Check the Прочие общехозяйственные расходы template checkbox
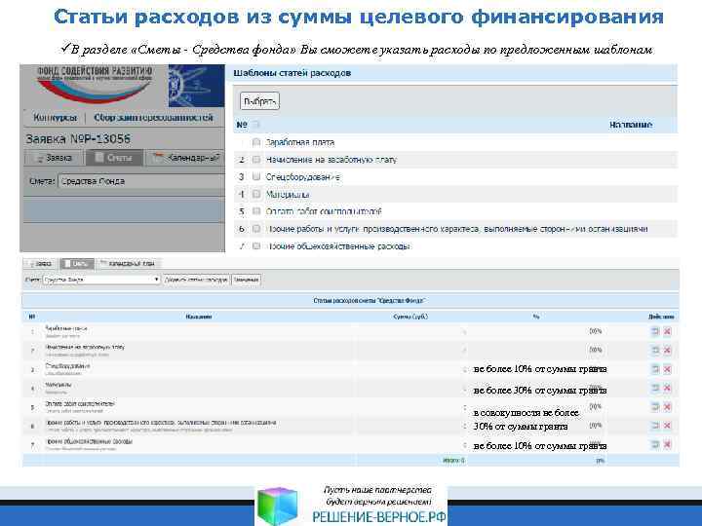 click(256, 246)
